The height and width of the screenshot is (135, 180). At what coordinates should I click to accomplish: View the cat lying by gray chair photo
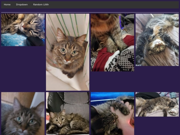click(68, 113)
